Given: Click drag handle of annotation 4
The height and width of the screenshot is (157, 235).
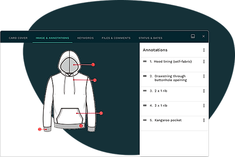Looking at the screenshot, I should (145, 105).
